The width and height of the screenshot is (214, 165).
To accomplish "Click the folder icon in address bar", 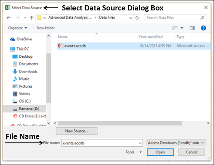I will pyautogui.click(x=39, y=18).
